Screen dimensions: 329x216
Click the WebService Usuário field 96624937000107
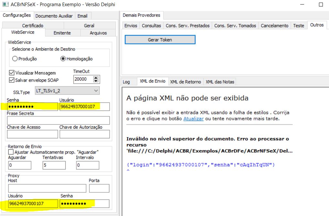[x=84, y=106]
